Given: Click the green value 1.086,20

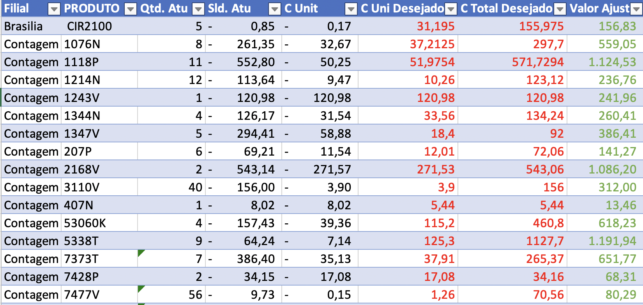Looking at the screenshot, I should 612,169.
